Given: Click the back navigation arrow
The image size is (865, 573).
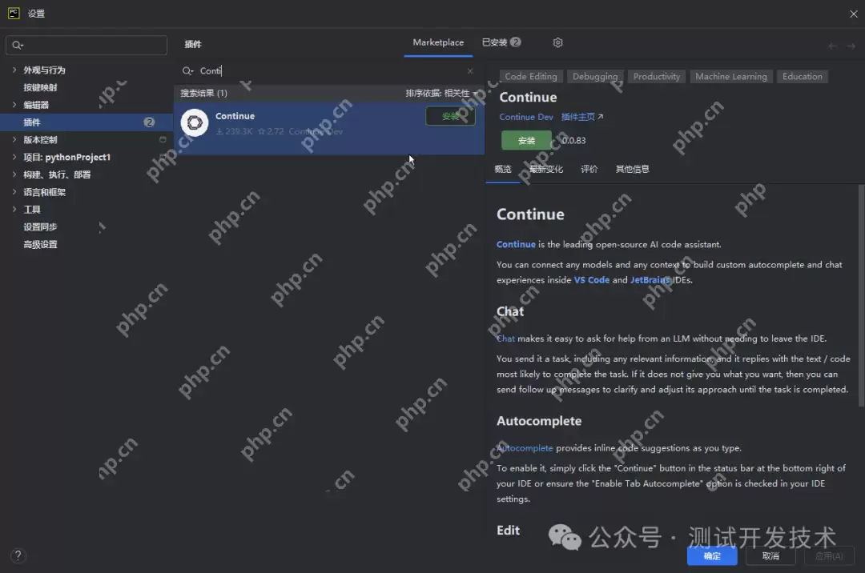Looking at the screenshot, I should (831, 46).
